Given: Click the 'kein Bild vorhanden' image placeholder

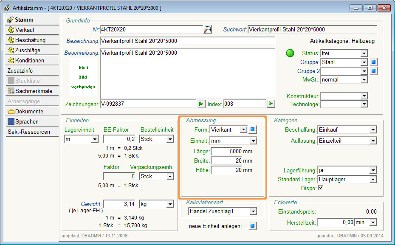Looking at the screenshot, I should pyautogui.click(x=83, y=77).
